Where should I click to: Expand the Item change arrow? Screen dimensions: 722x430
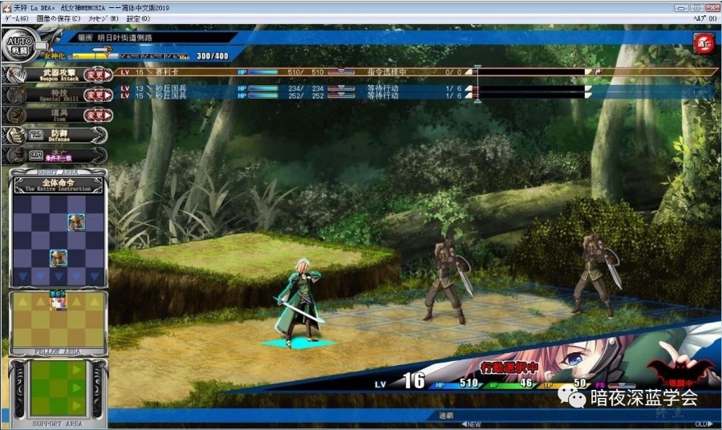tap(99, 116)
